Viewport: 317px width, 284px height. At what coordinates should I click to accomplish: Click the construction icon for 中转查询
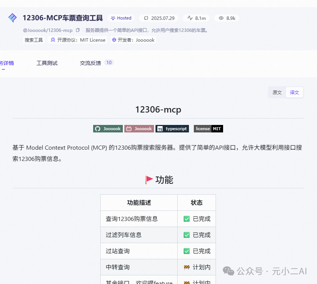(187, 267)
